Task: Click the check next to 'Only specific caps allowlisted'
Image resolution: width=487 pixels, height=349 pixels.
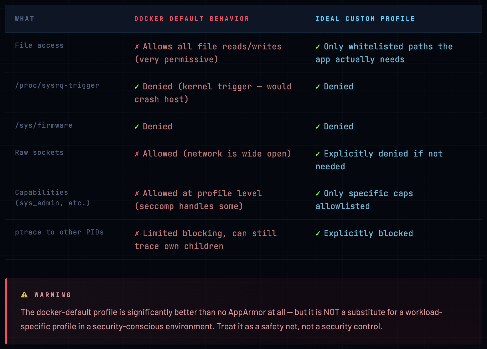Action: pos(318,193)
